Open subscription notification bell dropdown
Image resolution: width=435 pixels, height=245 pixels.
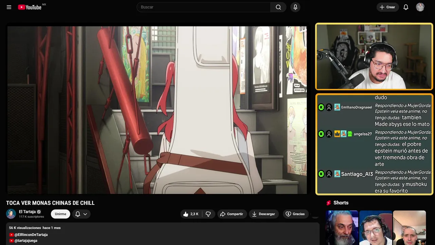coord(81,214)
